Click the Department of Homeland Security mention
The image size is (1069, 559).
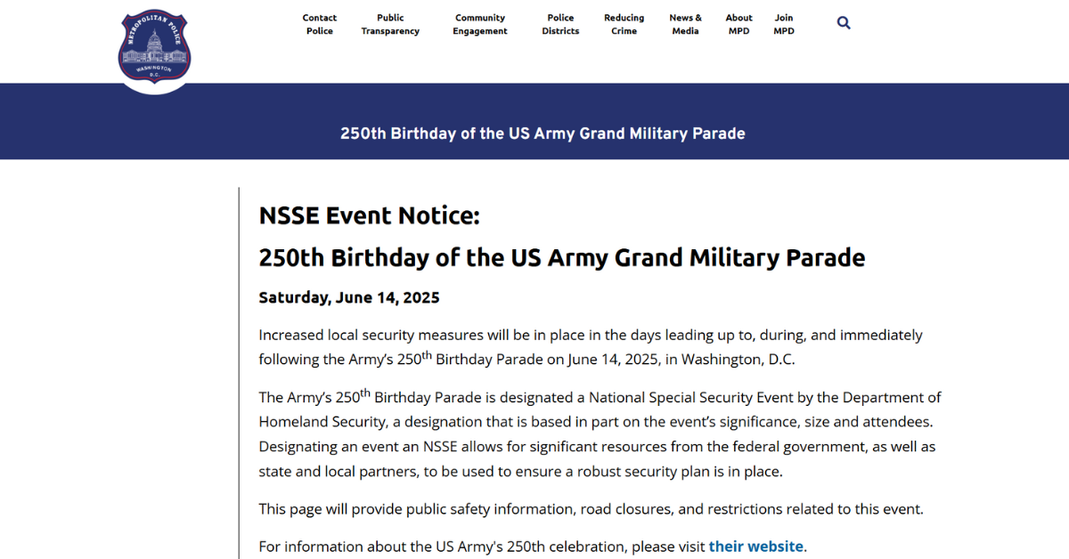600,409
